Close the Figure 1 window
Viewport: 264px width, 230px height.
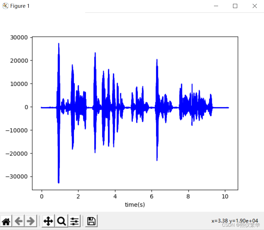click(255, 6)
